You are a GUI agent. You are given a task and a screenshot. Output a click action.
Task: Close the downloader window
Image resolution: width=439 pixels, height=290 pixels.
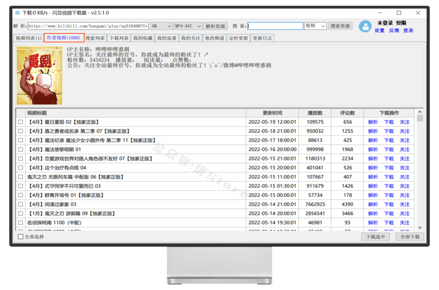[x=418, y=13]
